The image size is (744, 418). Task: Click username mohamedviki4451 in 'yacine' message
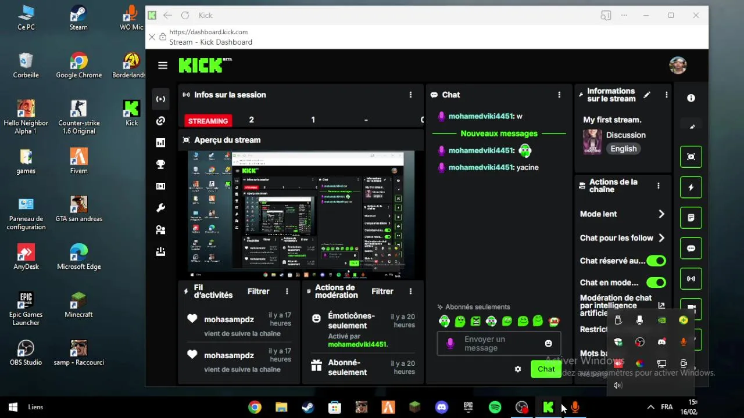tap(481, 167)
